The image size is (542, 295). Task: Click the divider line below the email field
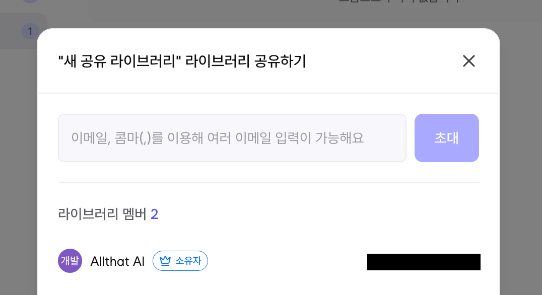click(x=268, y=183)
